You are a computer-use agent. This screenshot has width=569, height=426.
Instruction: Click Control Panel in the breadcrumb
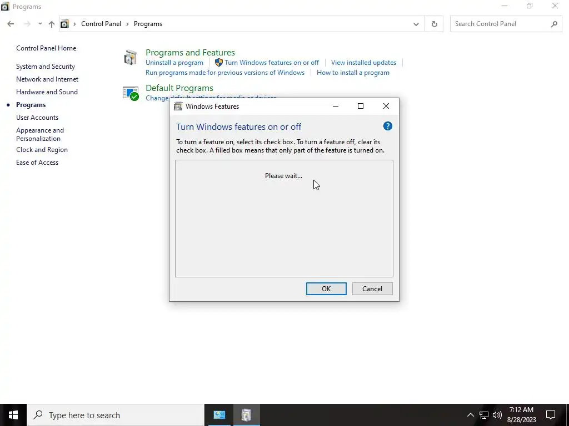pos(101,24)
